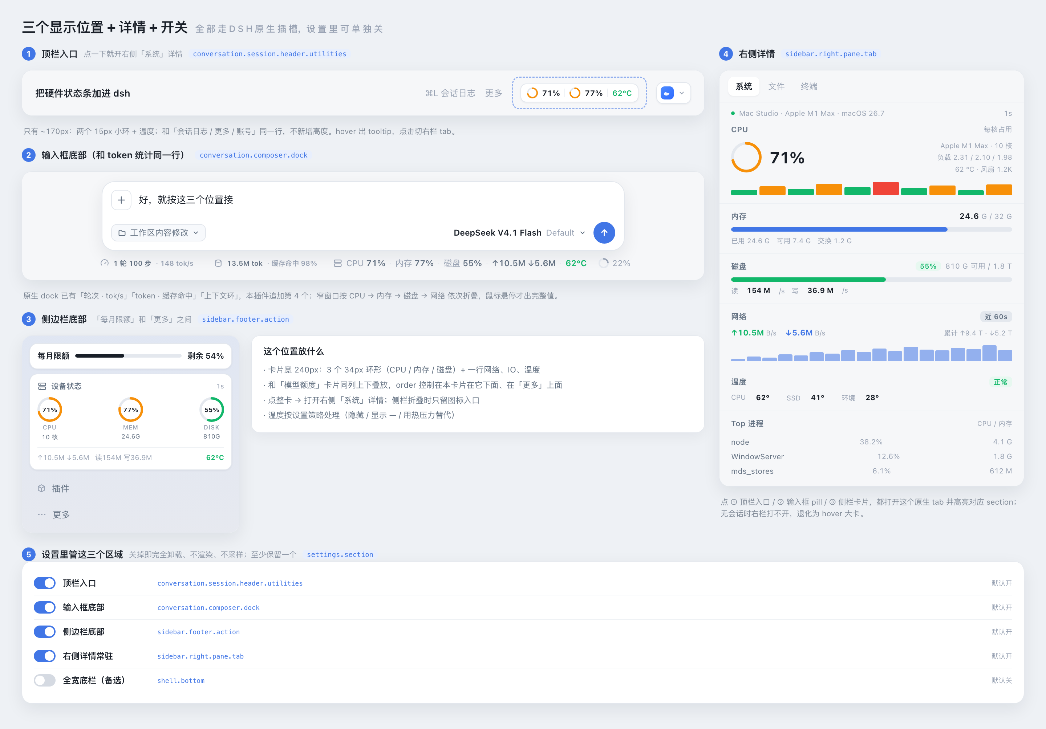
Task: Click the plus attachment icon in composer
Action: click(x=121, y=200)
